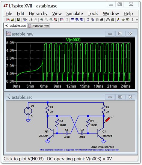Click the 24ms time axis label

click(126, 86)
